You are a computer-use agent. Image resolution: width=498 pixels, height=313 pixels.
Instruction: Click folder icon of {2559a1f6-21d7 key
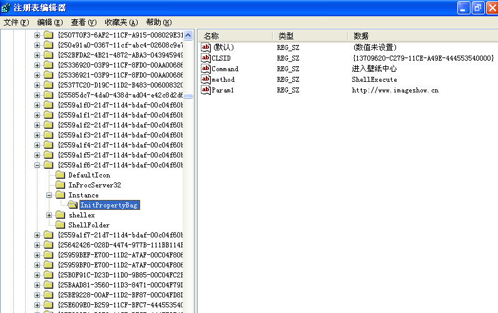(x=48, y=165)
